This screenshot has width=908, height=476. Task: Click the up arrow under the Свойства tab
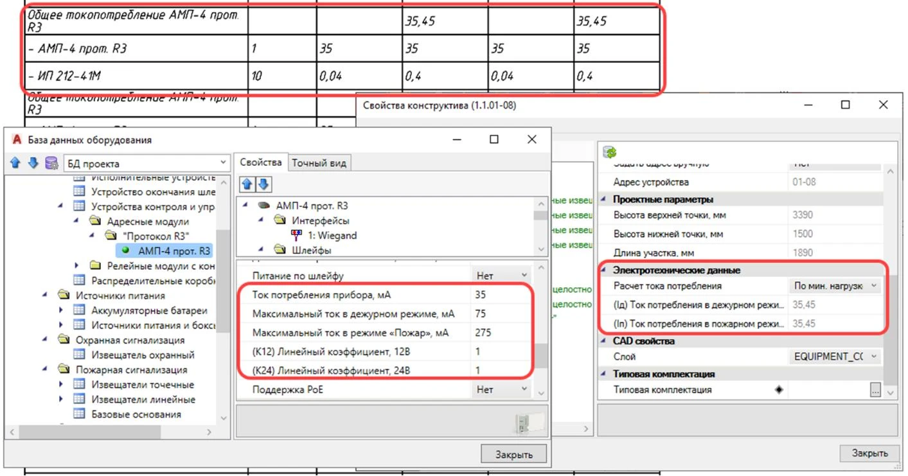247,185
